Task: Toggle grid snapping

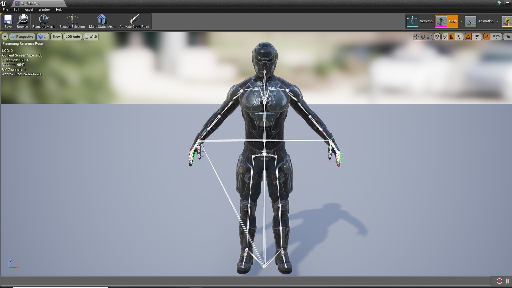Action: (x=451, y=37)
